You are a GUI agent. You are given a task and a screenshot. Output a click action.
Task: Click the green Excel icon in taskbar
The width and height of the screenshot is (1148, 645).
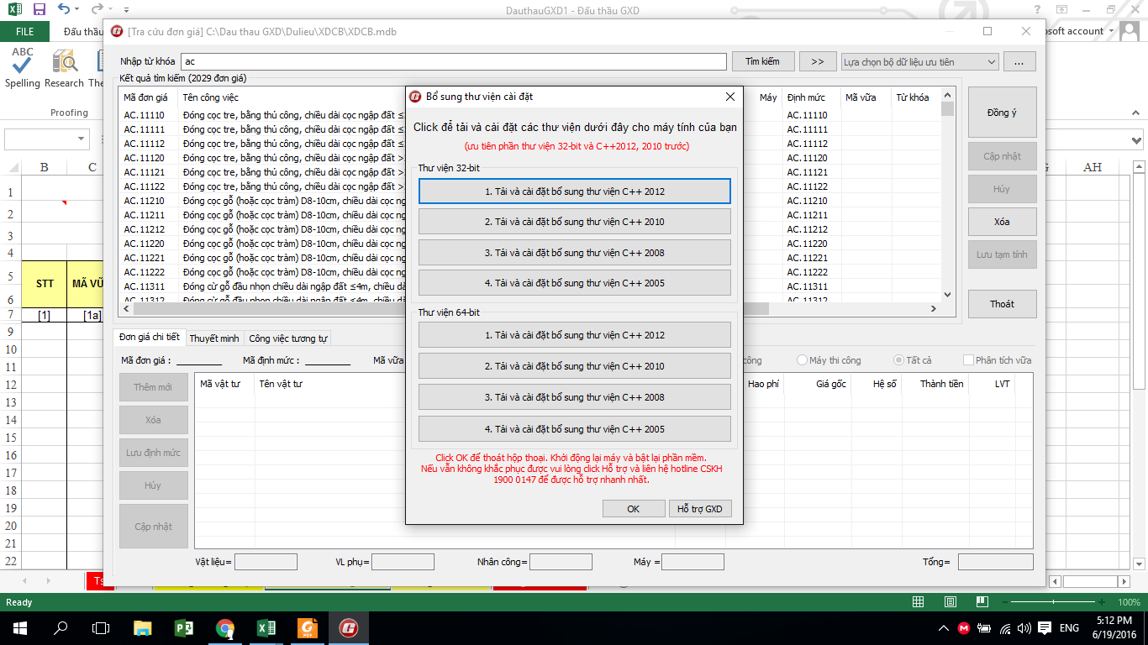pos(266,627)
